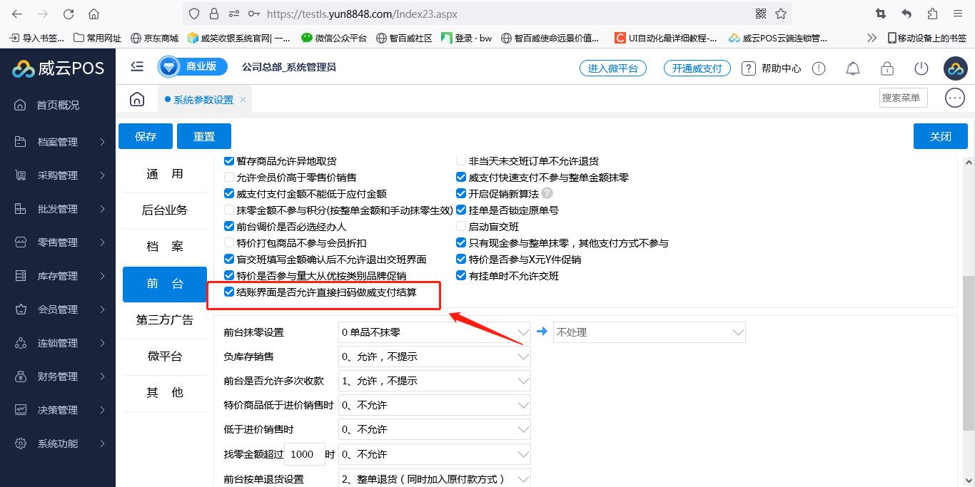Click the browser QR code icon
Image resolution: width=975 pixels, height=487 pixels.
click(760, 14)
